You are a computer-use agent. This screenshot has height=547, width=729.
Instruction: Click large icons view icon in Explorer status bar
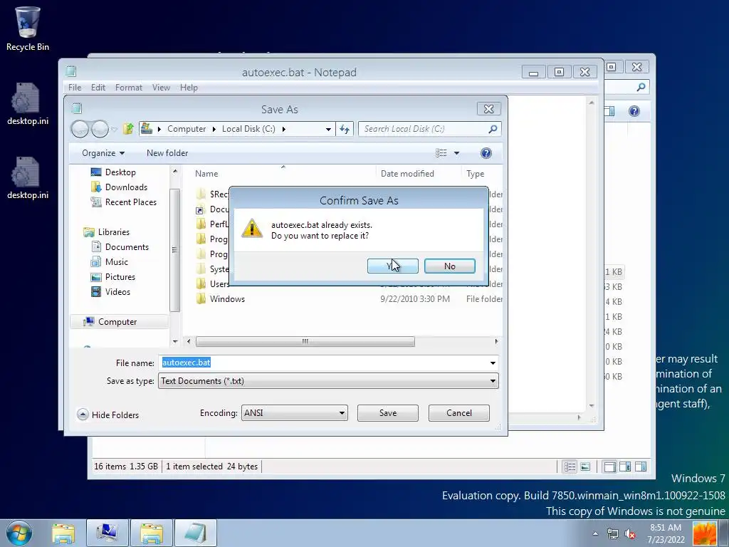585,467
